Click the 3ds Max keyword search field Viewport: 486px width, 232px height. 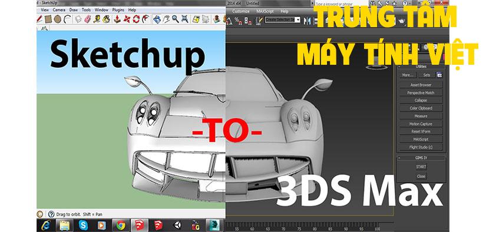(341, 4)
